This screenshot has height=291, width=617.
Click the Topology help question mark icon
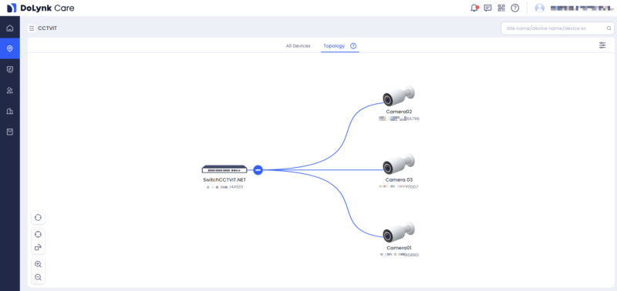(x=353, y=46)
